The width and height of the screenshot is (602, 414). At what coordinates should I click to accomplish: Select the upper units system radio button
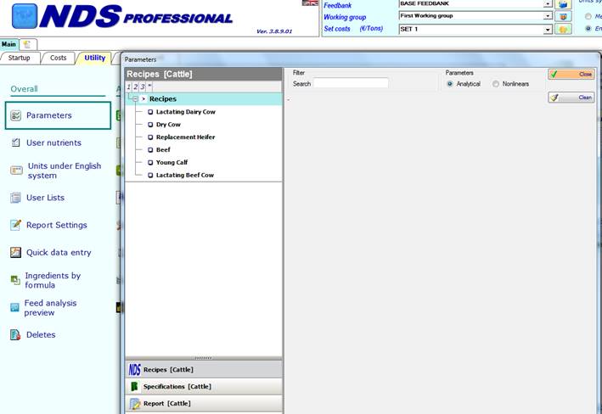(588, 16)
